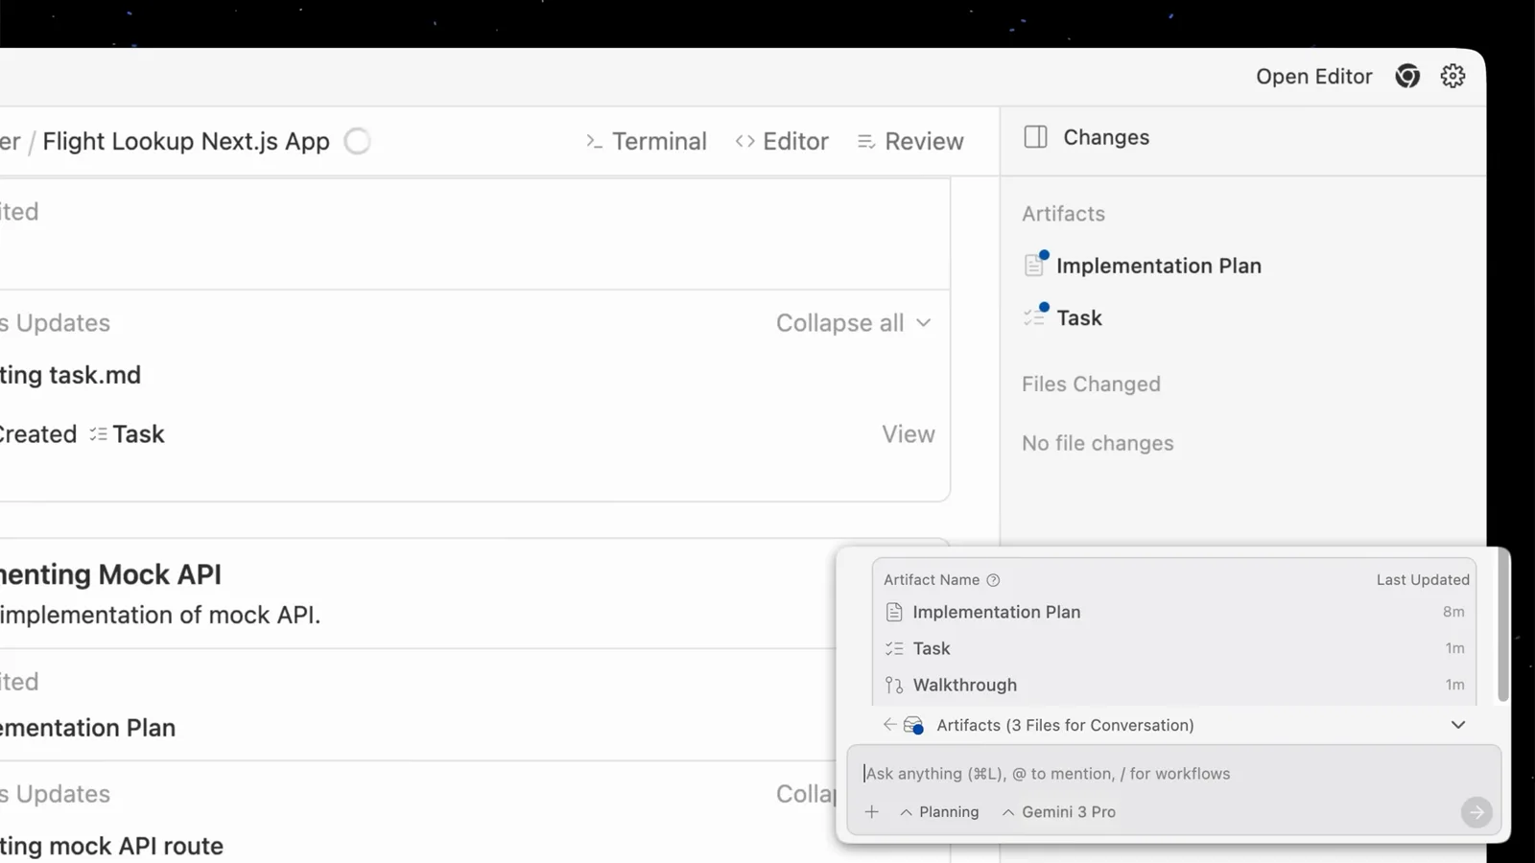Click the Walkthrough branch icon in popup
The height and width of the screenshot is (863, 1535).
893,685
